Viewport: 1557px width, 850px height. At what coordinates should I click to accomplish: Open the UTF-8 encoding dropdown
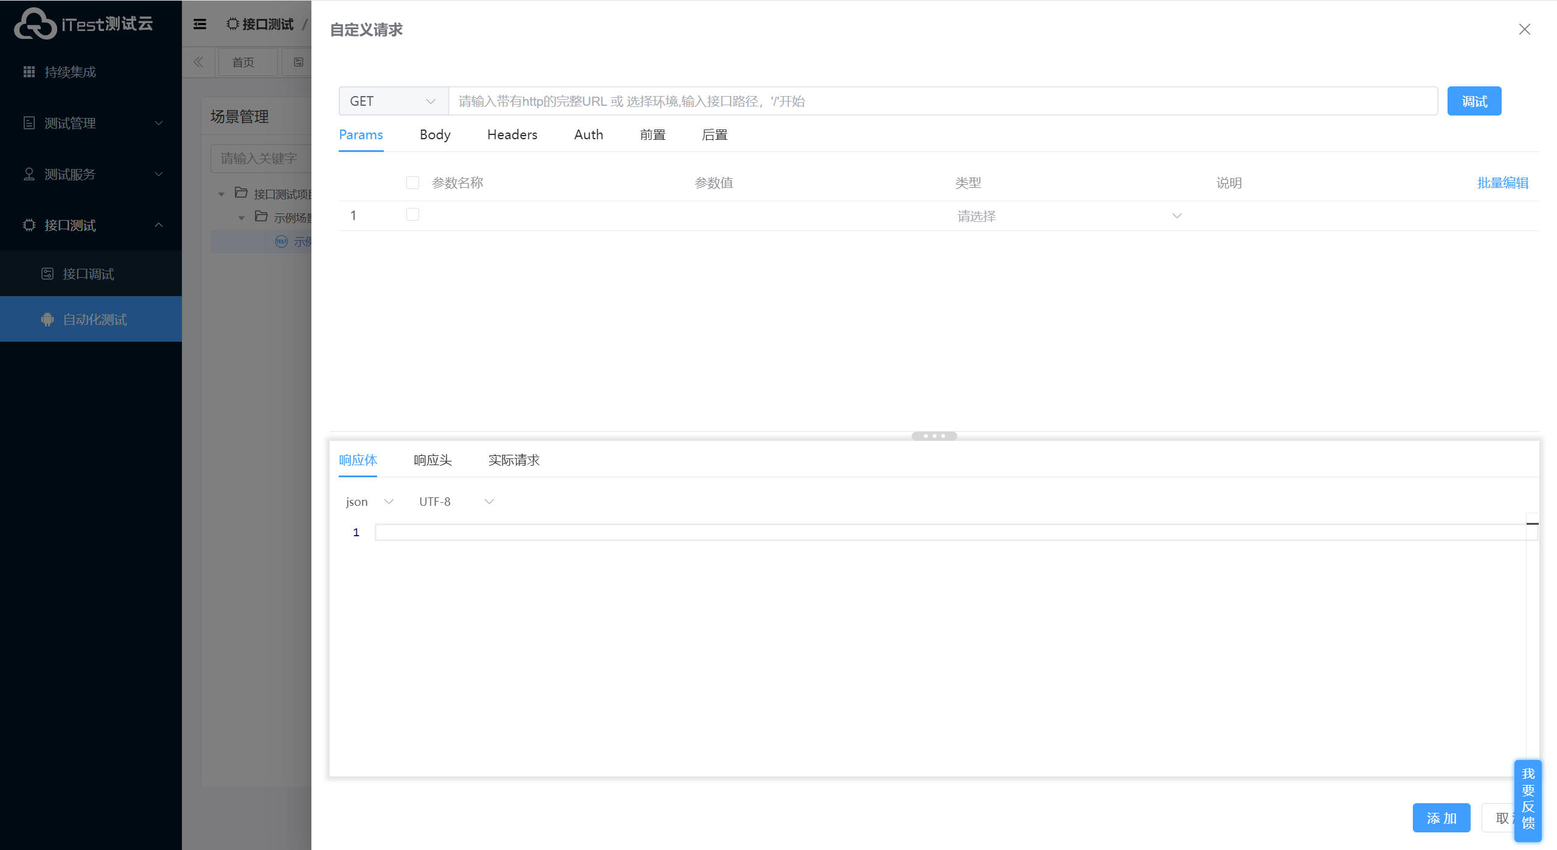(x=456, y=502)
